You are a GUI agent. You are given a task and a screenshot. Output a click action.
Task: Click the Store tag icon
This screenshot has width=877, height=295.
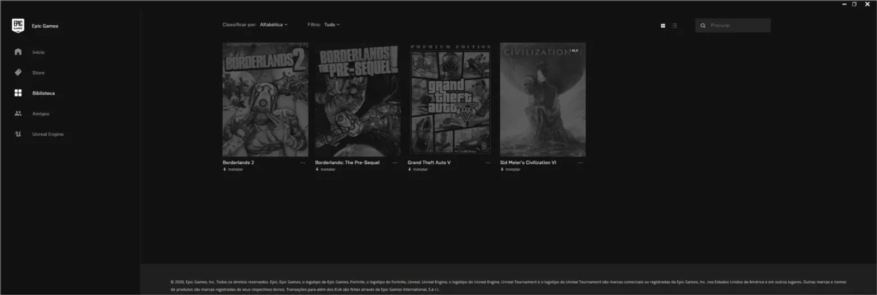[x=18, y=72]
